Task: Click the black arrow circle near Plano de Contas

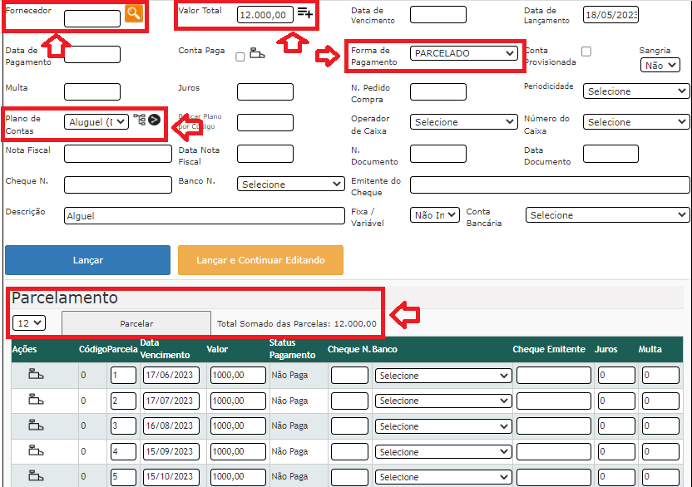Action: coord(154,121)
